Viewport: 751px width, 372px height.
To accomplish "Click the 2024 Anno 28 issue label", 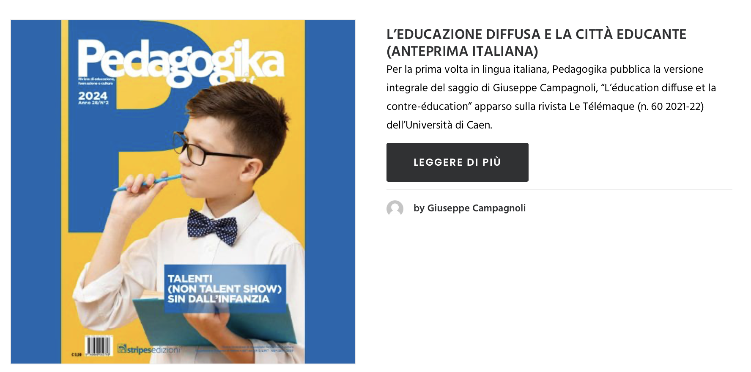I will [x=93, y=98].
